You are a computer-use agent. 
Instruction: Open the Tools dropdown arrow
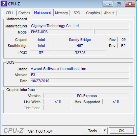point(105,131)
